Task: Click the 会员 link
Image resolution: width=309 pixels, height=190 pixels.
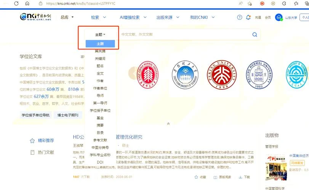Action: pyautogui.click(x=268, y=17)
